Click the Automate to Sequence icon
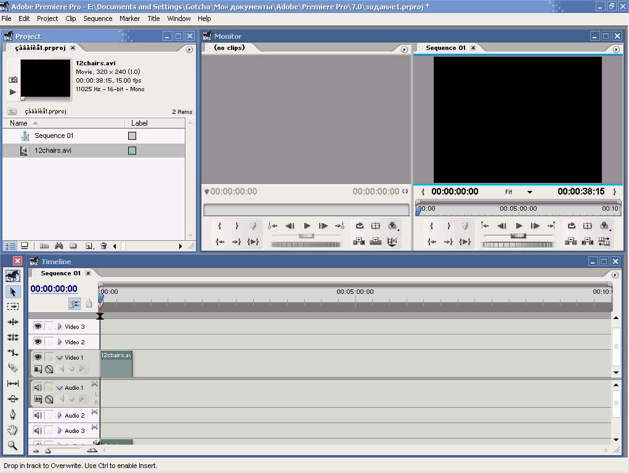The width and height of the screenshot is (629, 473). pyautogui.click(x=44, y=246)
